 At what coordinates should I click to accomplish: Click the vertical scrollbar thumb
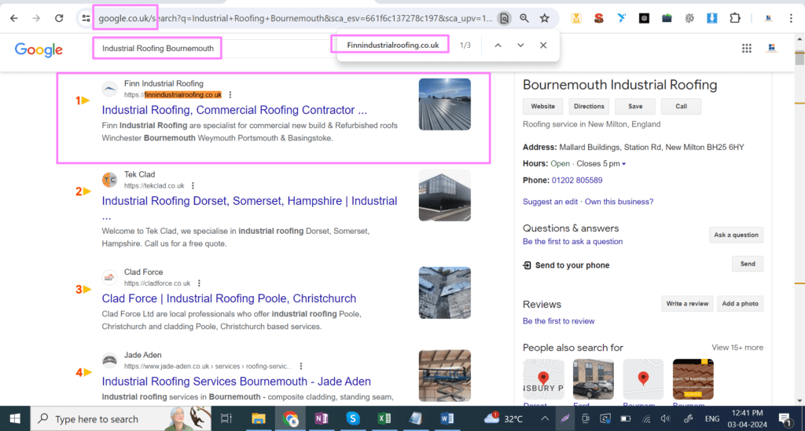tap(799, 58)
